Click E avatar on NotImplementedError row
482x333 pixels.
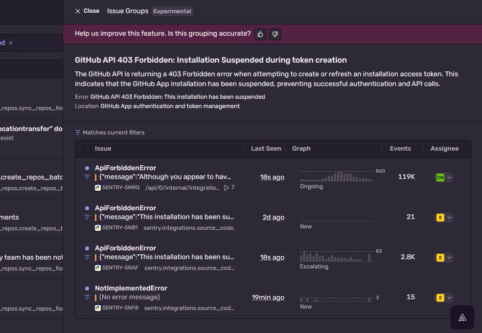click(x=440, y=298)
